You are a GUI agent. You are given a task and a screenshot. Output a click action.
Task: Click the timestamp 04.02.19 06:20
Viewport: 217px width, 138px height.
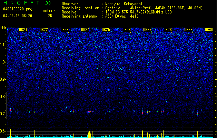(x=18, y=16)
